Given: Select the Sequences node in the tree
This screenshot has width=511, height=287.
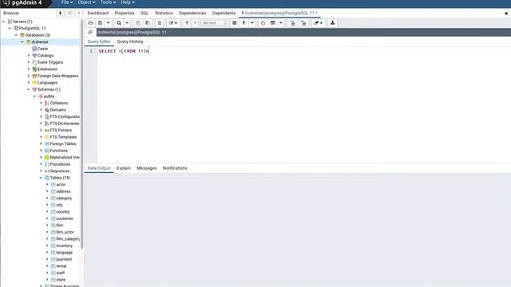Looking at the screenshot, I should coord(60,171).
